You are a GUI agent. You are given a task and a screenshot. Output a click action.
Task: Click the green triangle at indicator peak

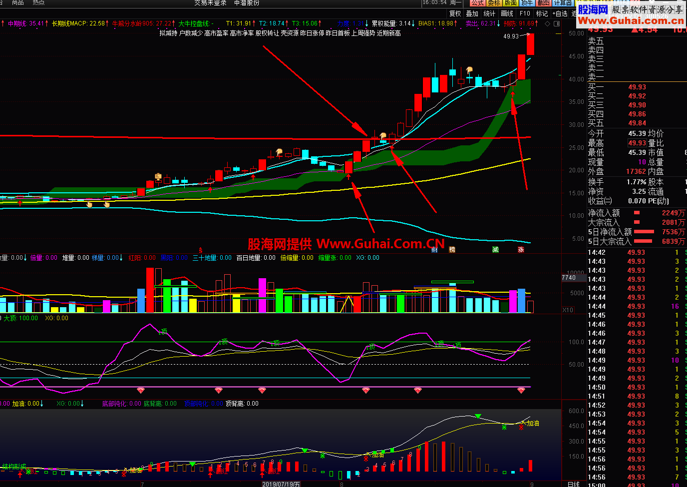tap(478, 416)
